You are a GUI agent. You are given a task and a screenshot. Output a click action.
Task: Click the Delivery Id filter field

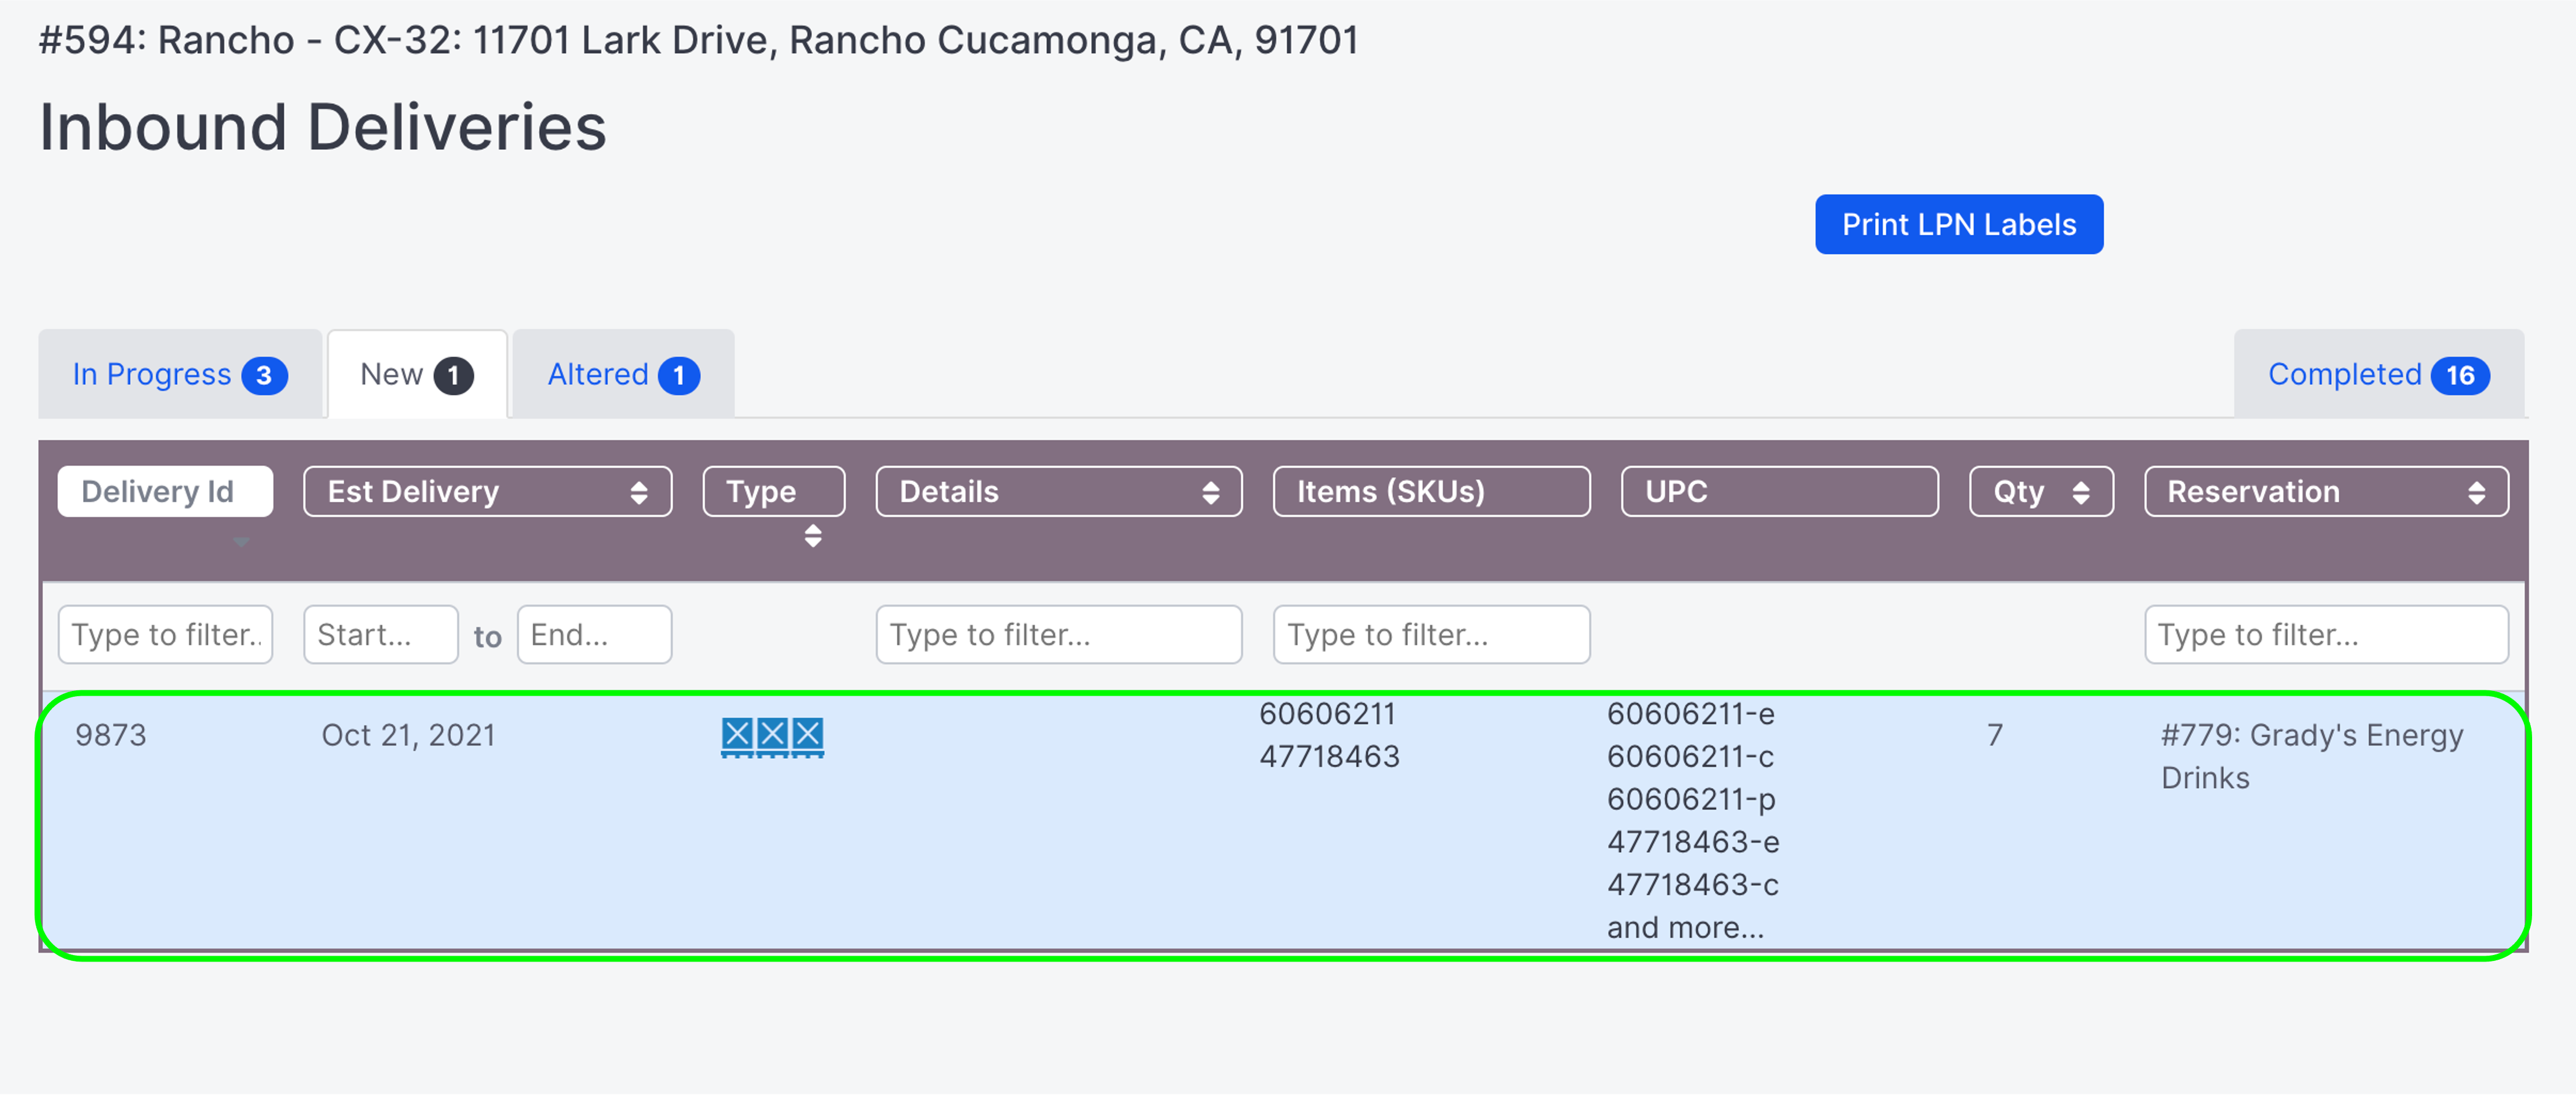(165, 634)
